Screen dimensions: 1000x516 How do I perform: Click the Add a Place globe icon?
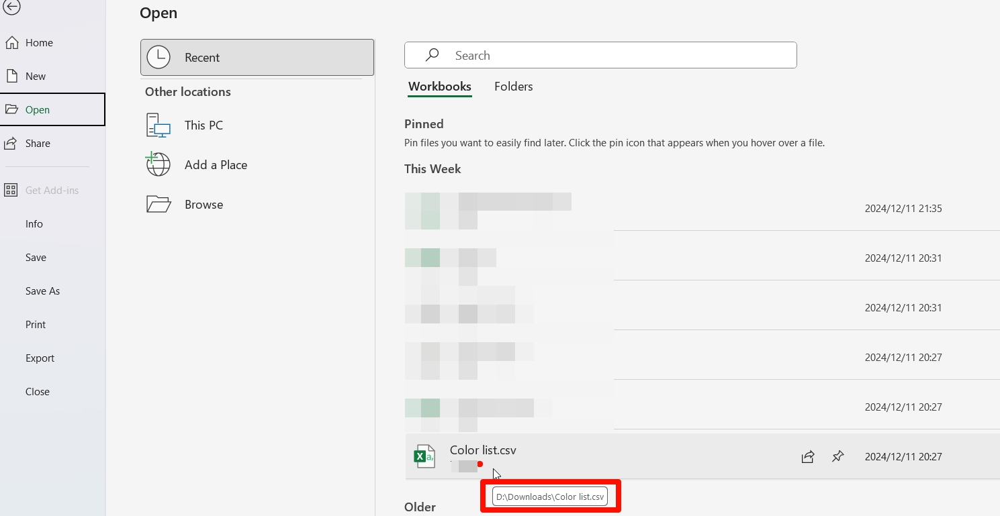click(158, 164)
